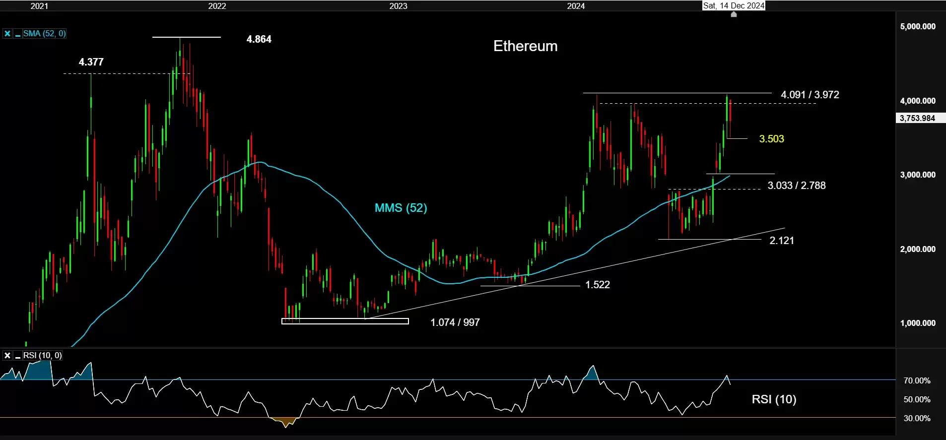Click the 3,000.000 price axis label
This screenshot has width=946, height=440.
pos(918,175)
